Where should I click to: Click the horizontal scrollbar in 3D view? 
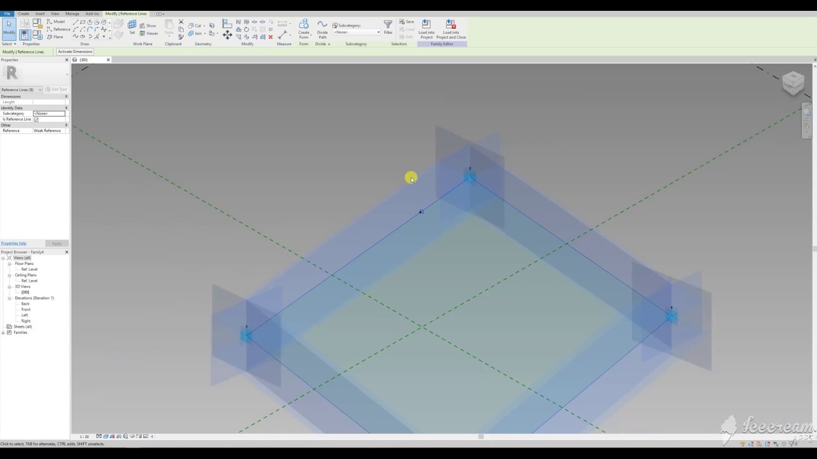pos(481,437)
